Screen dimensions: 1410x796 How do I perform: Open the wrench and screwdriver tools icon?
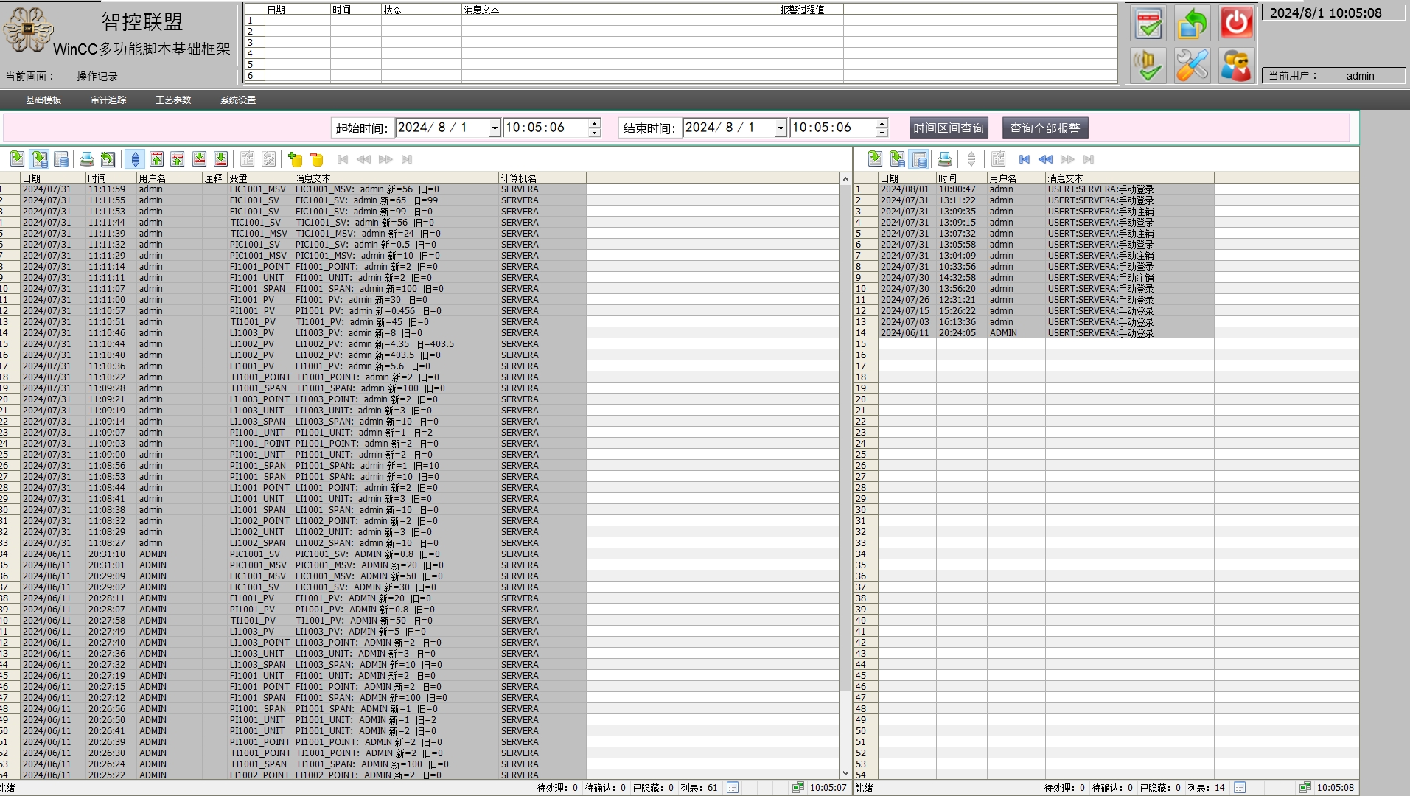pos(1192,66)
